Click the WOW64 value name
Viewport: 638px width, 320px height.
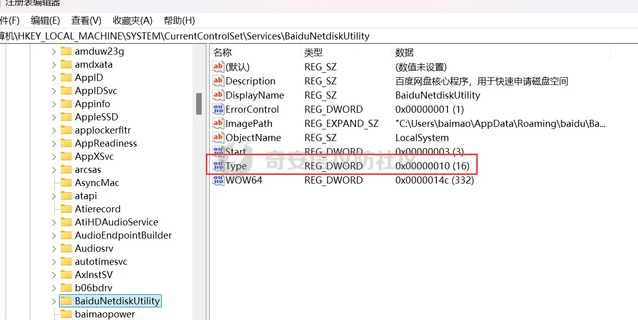click(244, 180)
